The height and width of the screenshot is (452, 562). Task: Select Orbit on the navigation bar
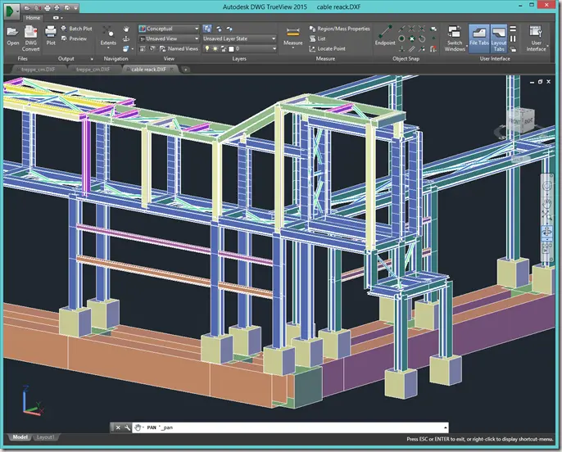pyautogui.click(x=547, y=232)
